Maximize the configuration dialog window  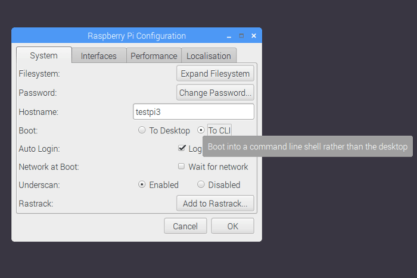241,36
